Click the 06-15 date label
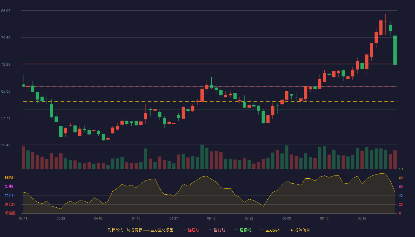 [x=324, y=218]
